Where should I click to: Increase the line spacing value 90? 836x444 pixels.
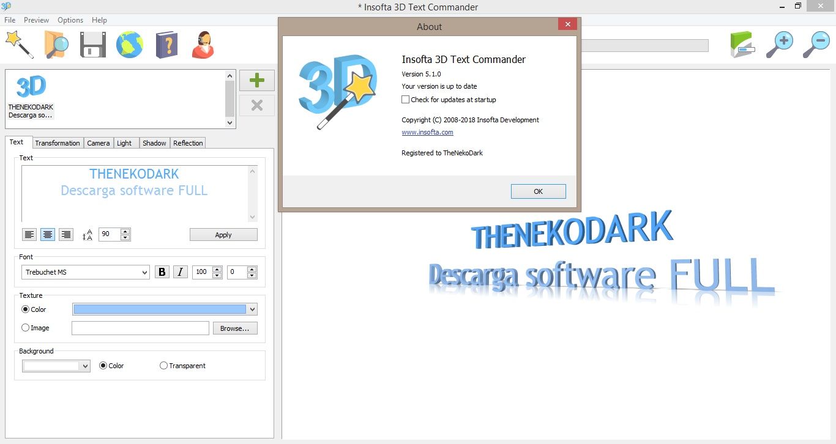pyautogui.click(x=125, y=231)
